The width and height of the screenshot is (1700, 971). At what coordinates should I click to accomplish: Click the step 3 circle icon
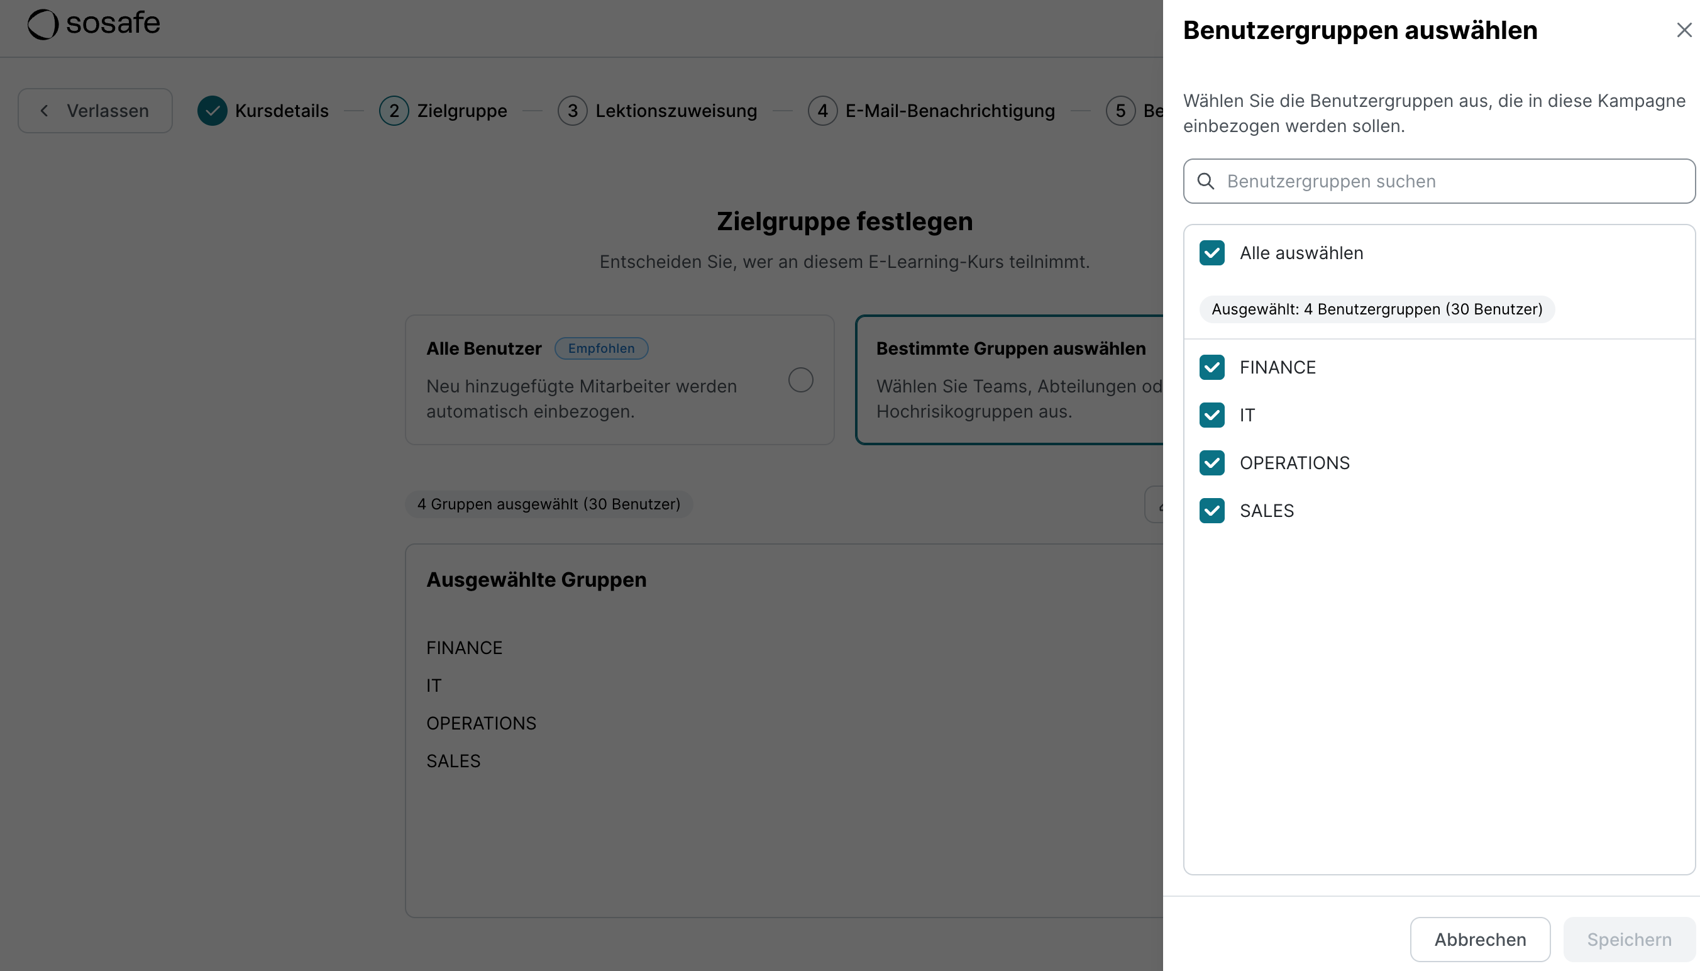click(573, 111)
